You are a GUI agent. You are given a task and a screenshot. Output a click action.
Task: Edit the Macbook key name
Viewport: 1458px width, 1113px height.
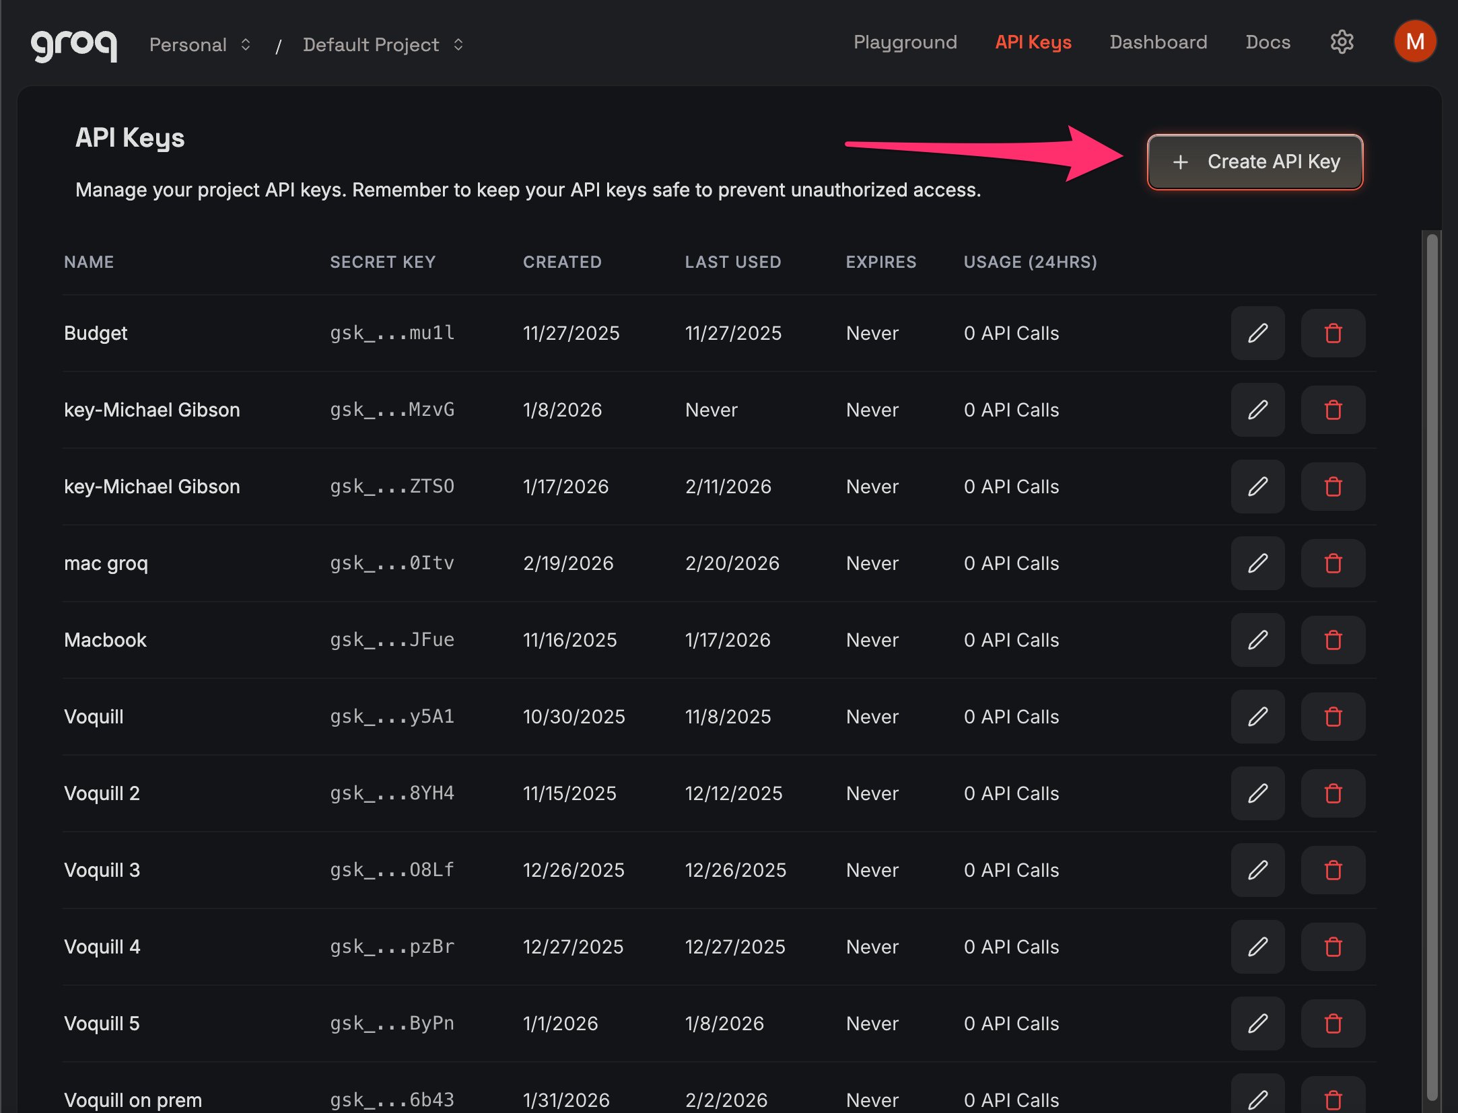pyautogui.click(x=1257, y=640)
